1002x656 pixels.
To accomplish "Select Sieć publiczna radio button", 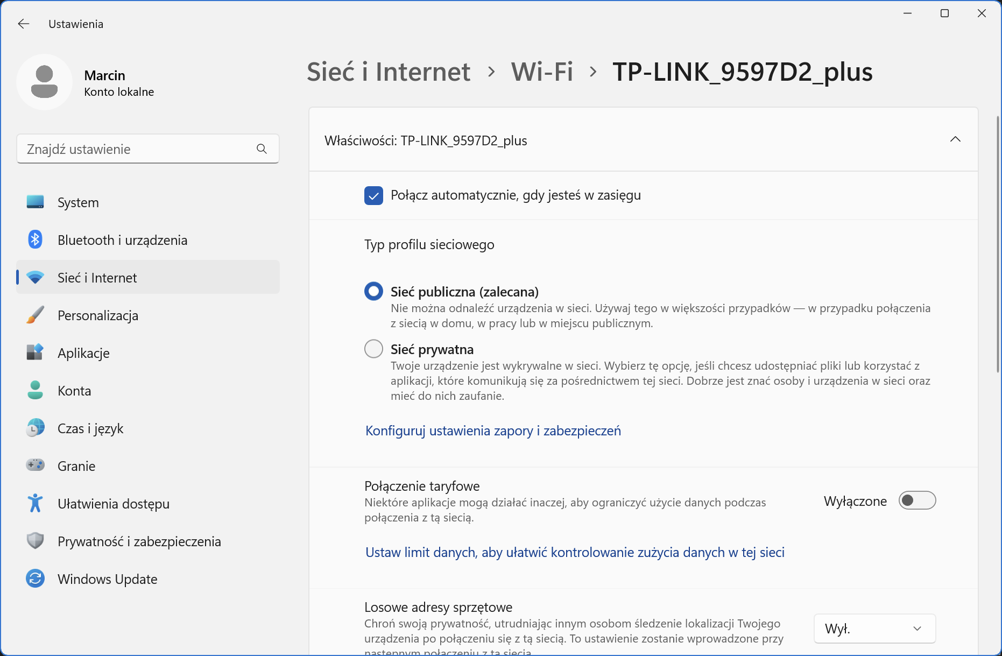I will click(373, 291).
